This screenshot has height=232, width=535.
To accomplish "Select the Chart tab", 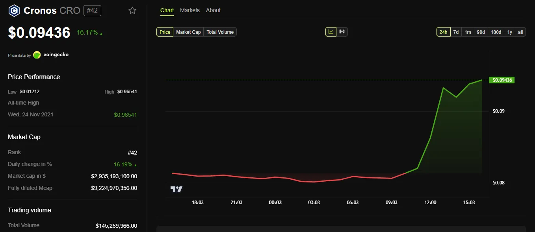I will pos(167,10).
